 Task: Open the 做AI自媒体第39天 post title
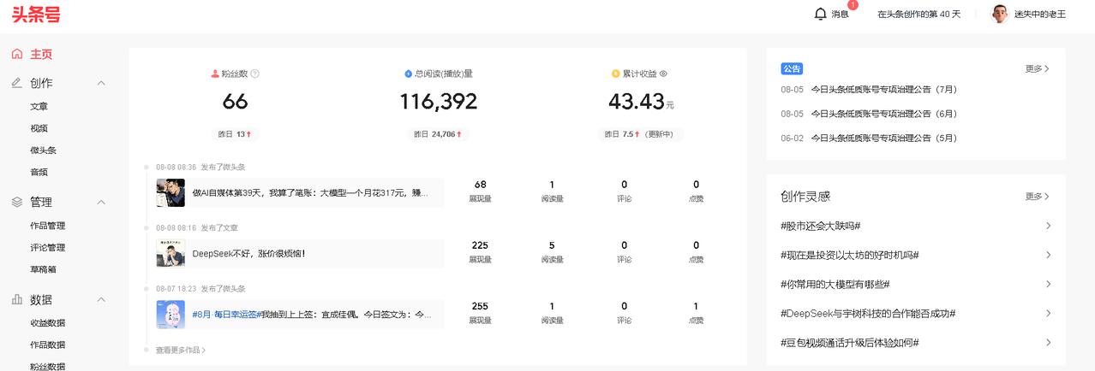tap(310, 193)
